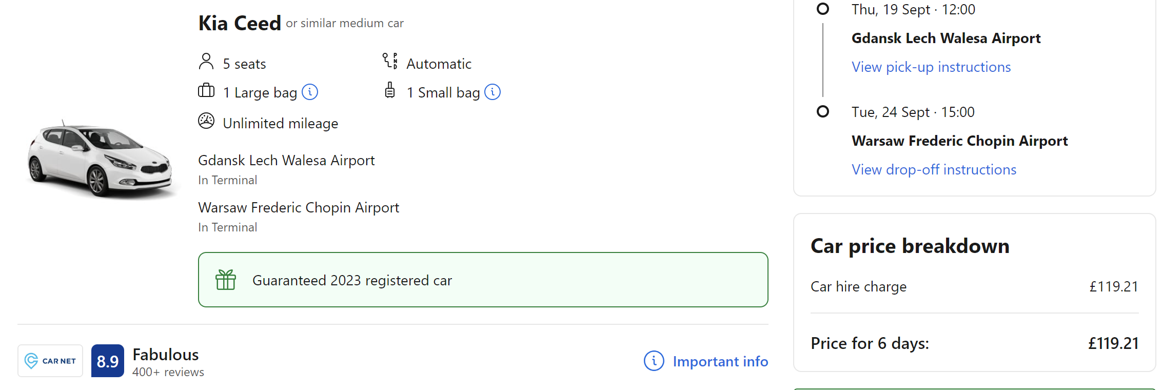
Task: Click the Unlimited mileage speedometer icon
Action: point(206,121)
